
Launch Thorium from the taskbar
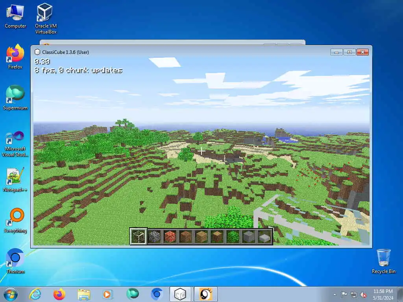point(157,294)
